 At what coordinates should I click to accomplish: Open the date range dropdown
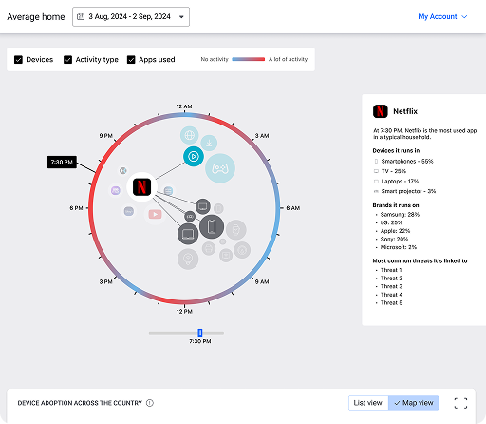(x=131, y=16)
